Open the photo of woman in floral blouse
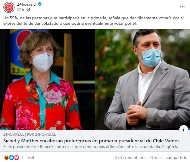 47,80
